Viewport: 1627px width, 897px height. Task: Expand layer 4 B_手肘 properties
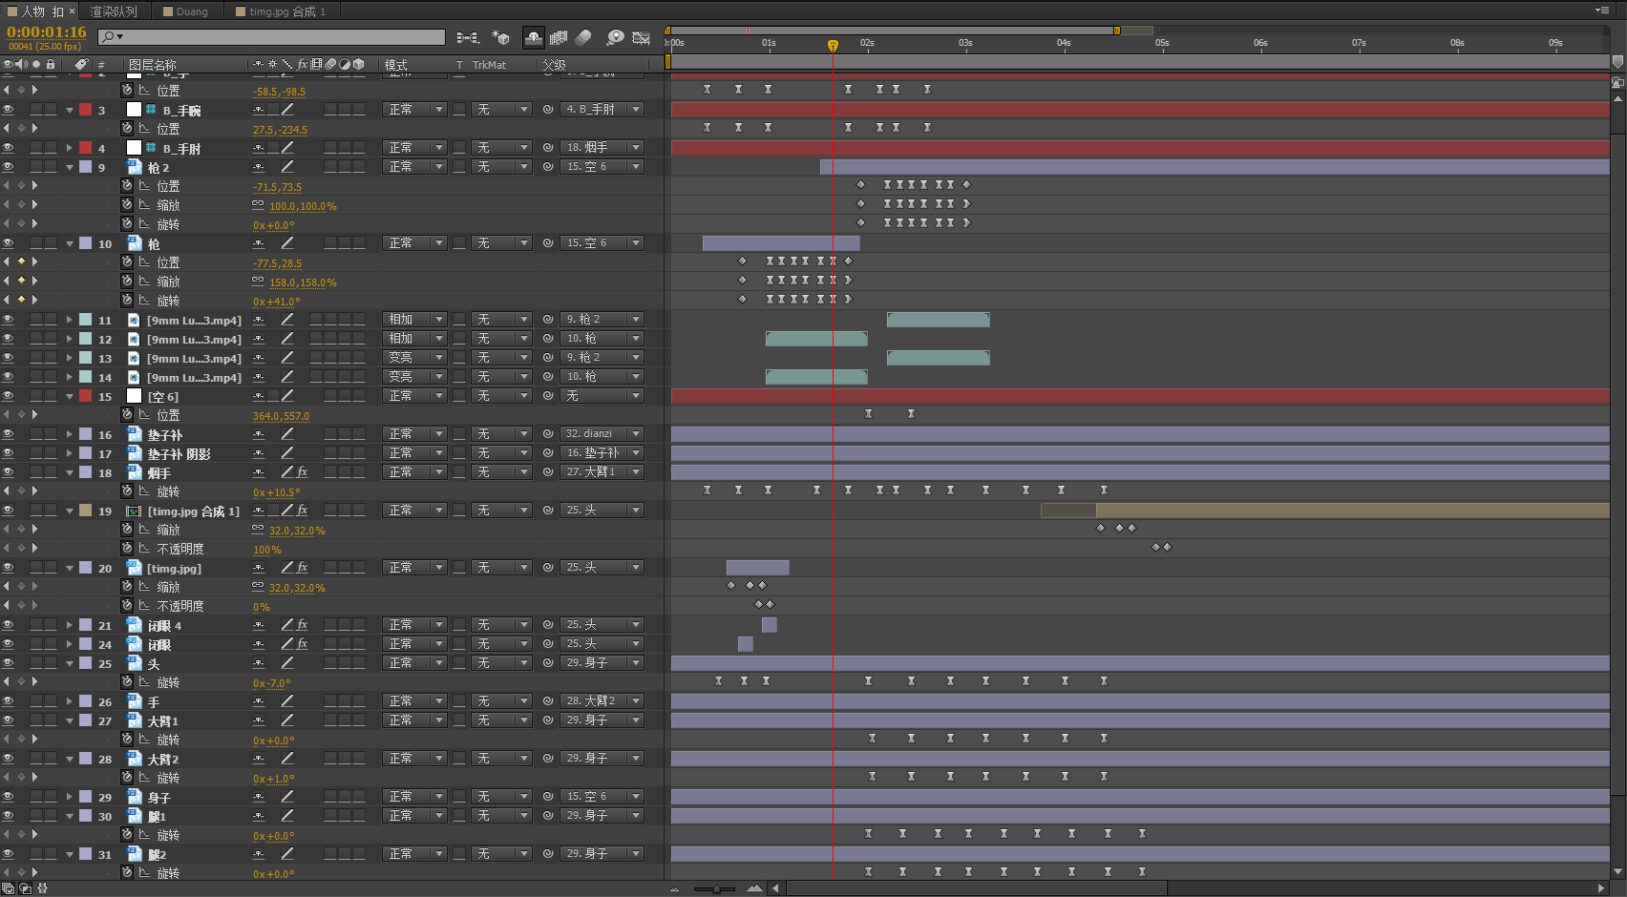(x=70, y=148)
